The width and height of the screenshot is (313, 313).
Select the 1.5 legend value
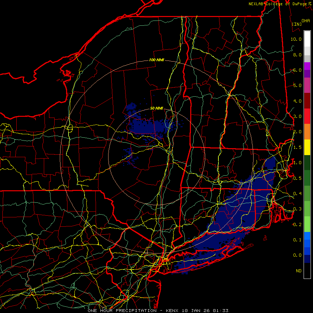[297, 147]
